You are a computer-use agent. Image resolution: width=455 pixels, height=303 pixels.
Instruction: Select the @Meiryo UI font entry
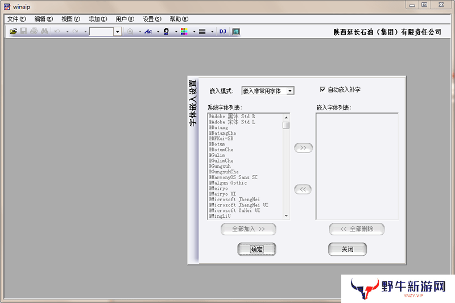(x=222, y=194)
